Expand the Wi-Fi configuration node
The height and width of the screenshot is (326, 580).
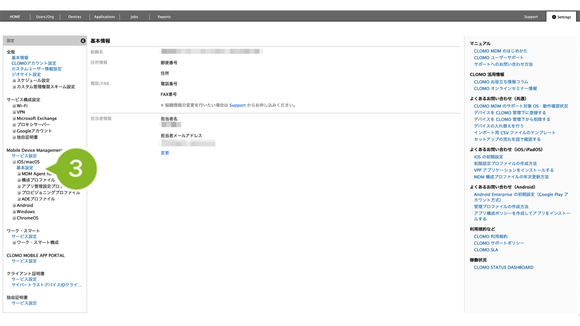click(x=14, y=106)
